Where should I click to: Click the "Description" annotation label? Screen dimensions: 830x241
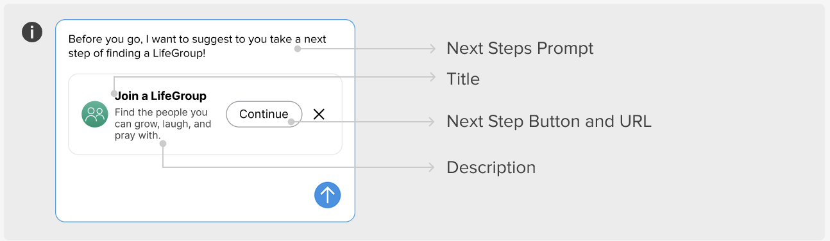tap(491, 167)
